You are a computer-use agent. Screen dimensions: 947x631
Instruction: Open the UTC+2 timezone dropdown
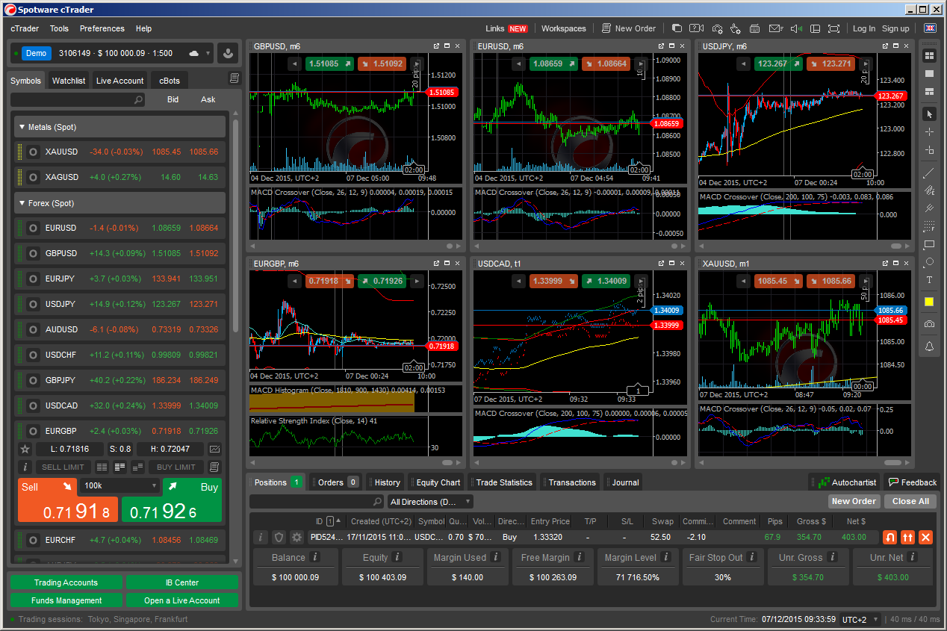click(x=860, y=619)
